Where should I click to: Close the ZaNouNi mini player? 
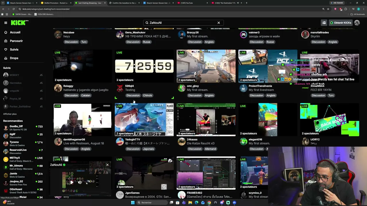[x=108, y=165]
